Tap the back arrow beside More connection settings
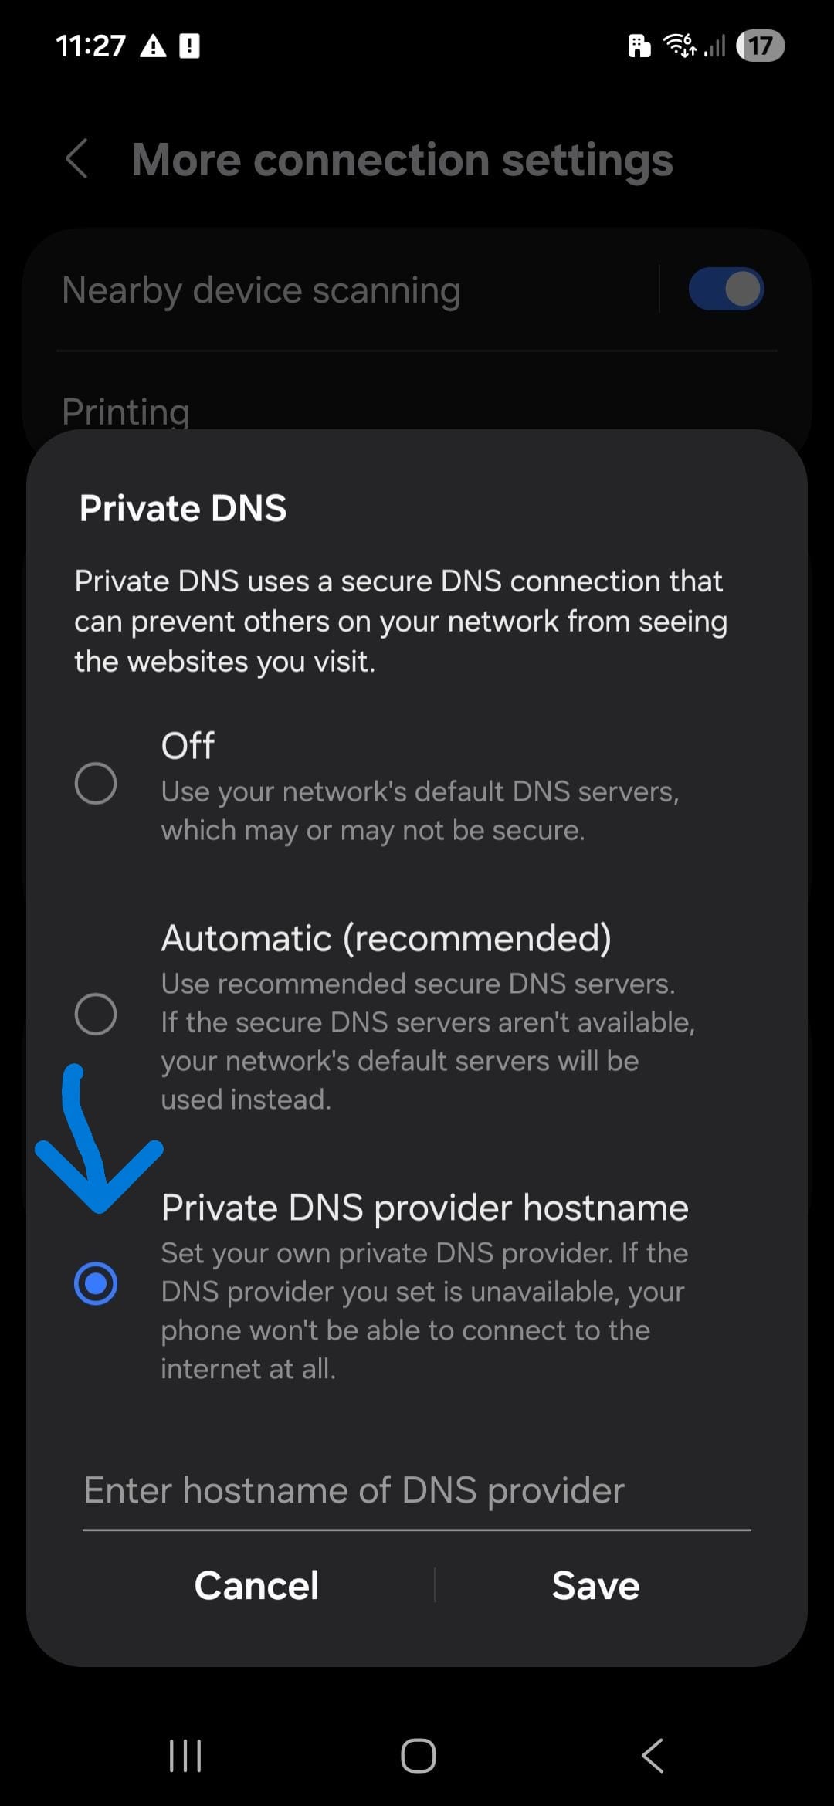Screen dimensions: 834x1806 [x=77, y=160]
